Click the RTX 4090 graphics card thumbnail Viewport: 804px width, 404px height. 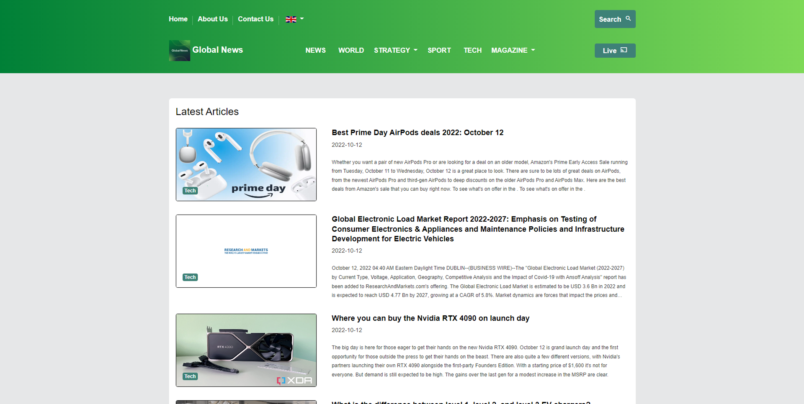[246, 350]
